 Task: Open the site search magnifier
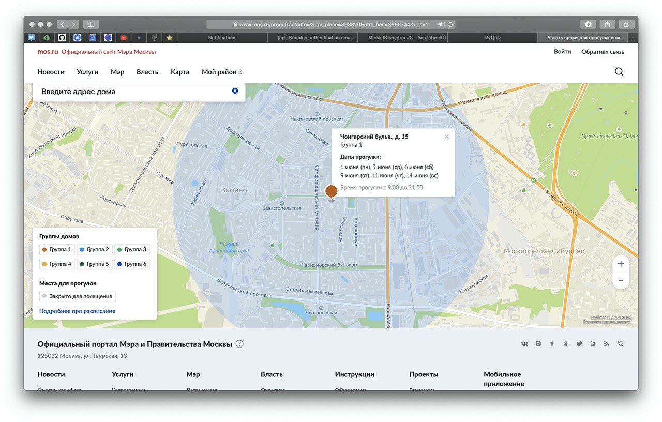pos(619,72)
